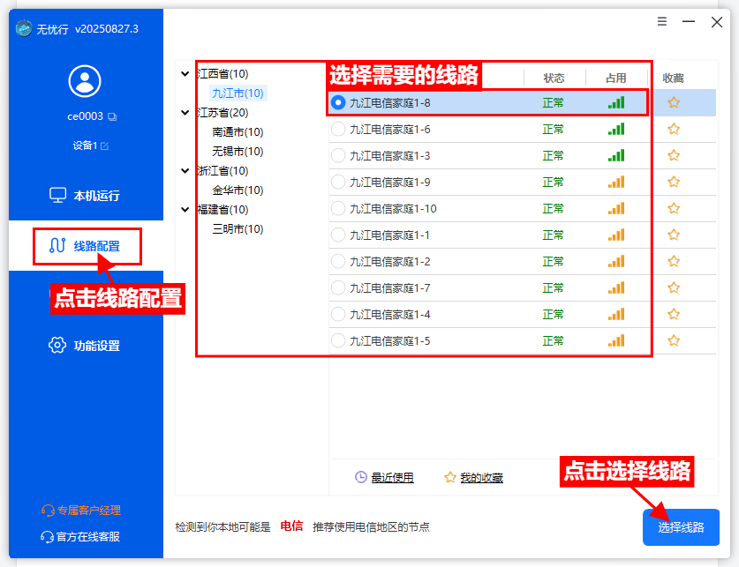
Task: Select 南通市 in region tree
Action: click(x=238, y=132)
